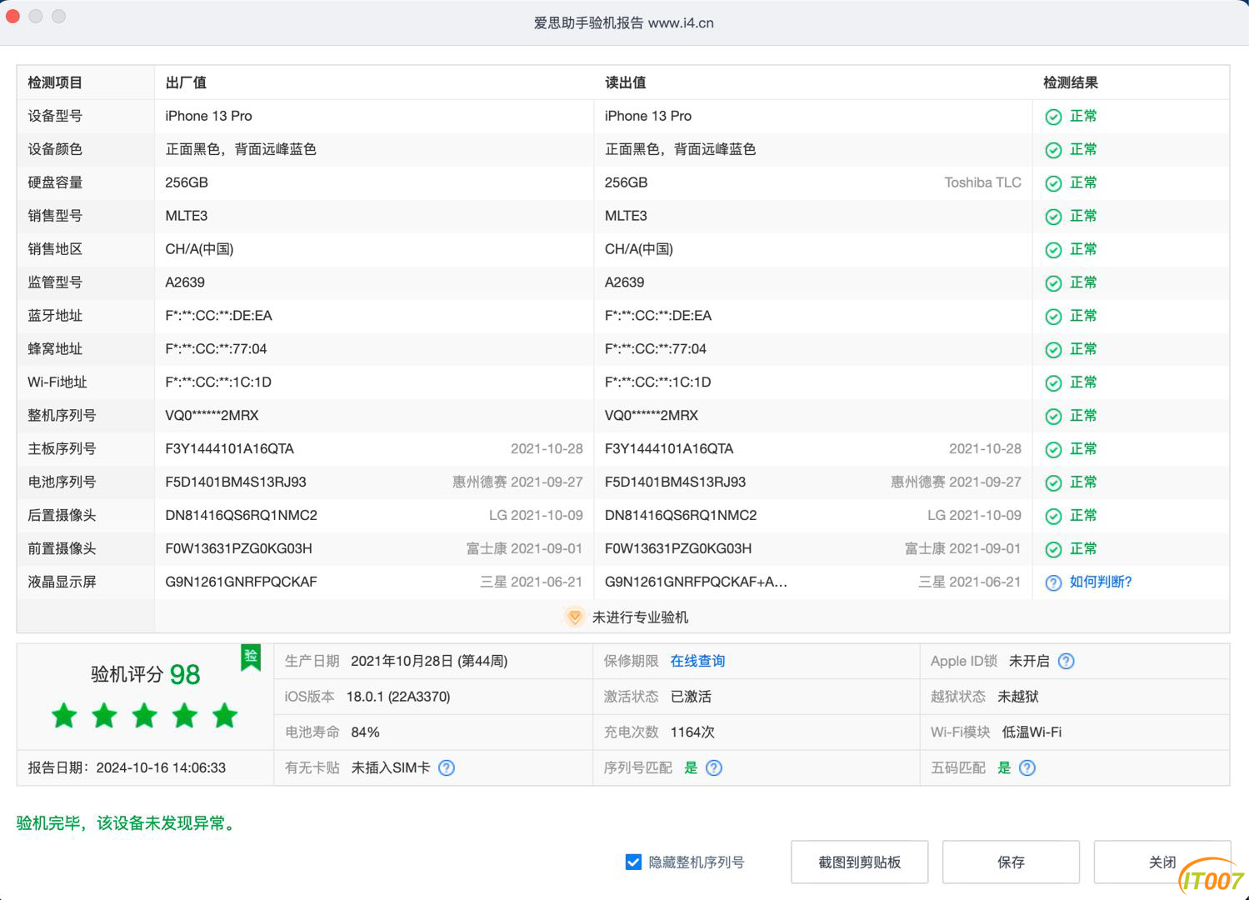Open the 如何判断? link
The height and width of the screenshot is (900, 1249).
1101,582
